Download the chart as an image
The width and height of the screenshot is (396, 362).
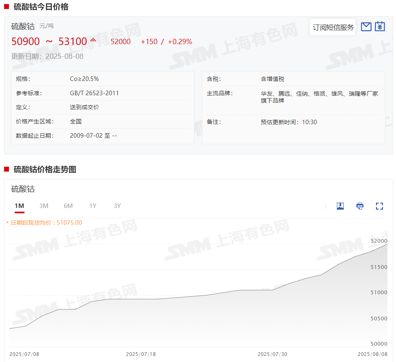point(340,206)
